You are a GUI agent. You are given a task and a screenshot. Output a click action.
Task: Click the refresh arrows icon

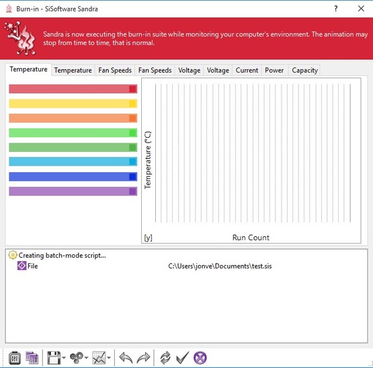(x=165, y=358)
